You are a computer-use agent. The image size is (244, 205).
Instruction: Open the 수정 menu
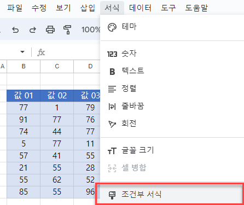(39, 8)
